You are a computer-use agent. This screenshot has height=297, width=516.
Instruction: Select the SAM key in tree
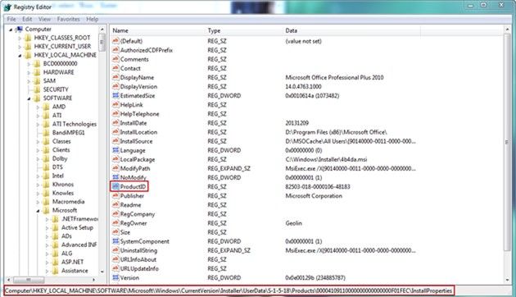49,81
